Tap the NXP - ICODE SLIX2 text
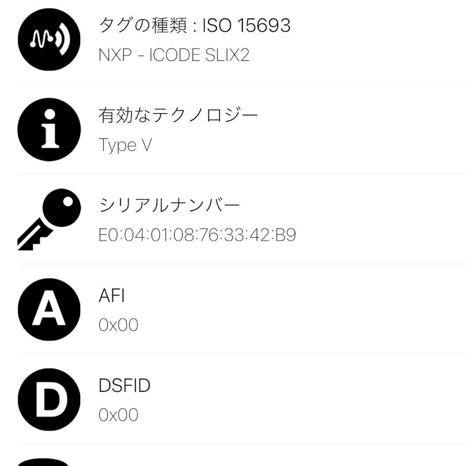466x466 pixels. [174, 55]
